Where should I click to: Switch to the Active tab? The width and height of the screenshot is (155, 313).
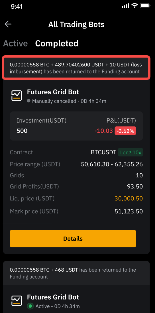pyautogui.click(x=15, y=43)
